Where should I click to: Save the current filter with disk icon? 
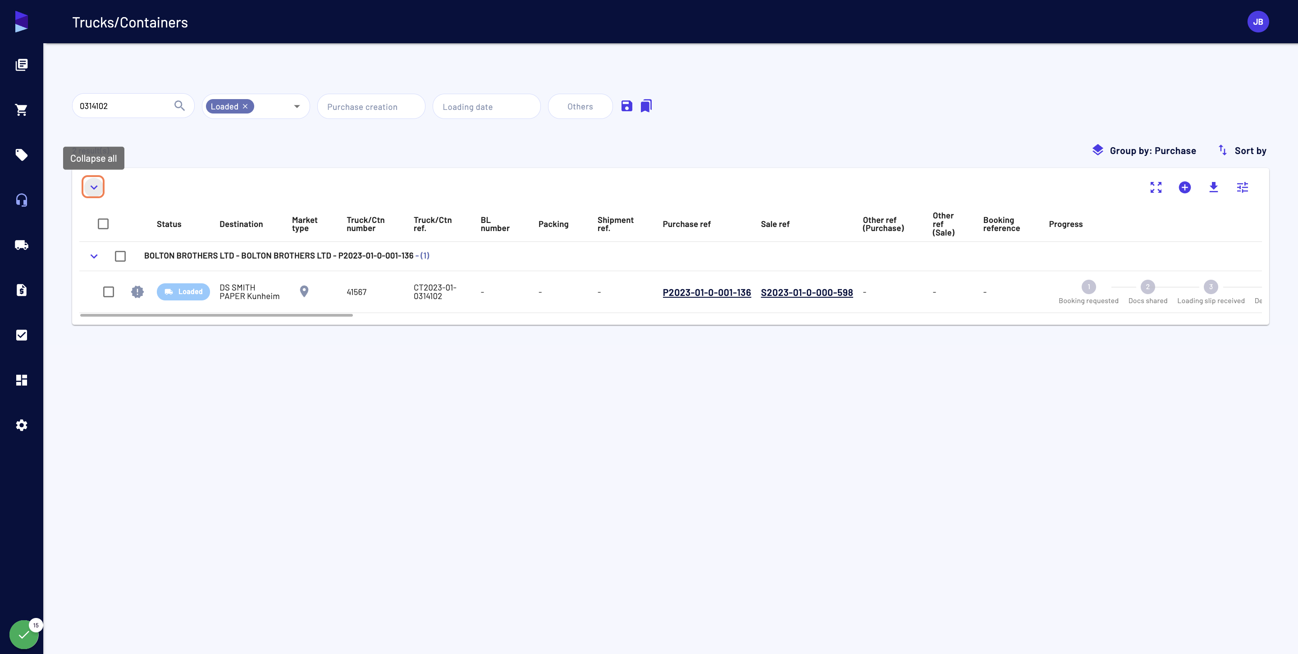point(626,106)
